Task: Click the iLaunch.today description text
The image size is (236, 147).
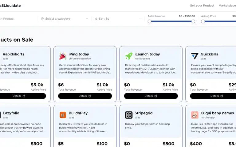Action: tap(151, 69)
